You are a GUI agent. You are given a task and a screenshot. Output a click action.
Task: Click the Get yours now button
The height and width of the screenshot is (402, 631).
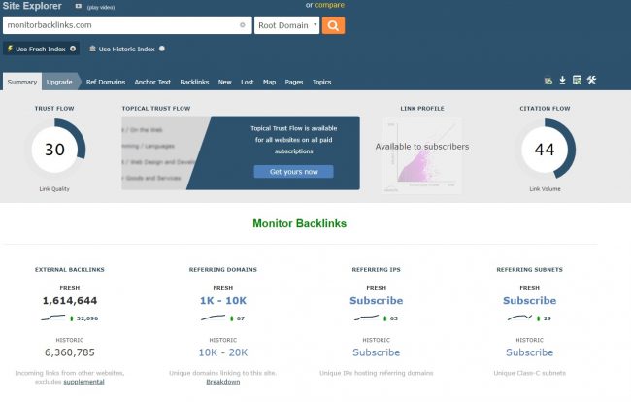[x=293, y=172]
